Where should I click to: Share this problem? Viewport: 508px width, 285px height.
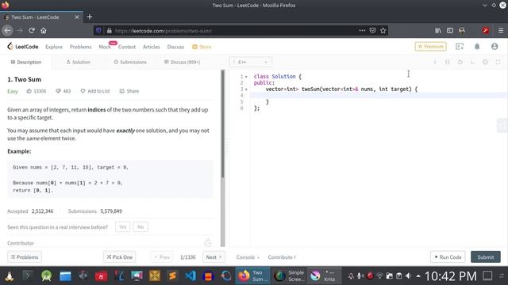[129, 91]
